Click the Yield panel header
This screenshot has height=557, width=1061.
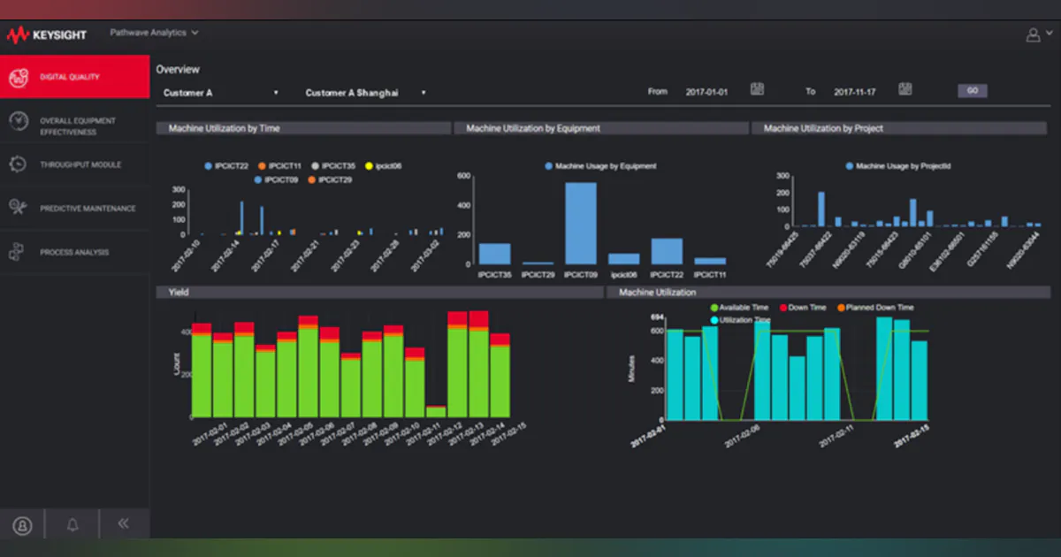click(x=379, y=292)
